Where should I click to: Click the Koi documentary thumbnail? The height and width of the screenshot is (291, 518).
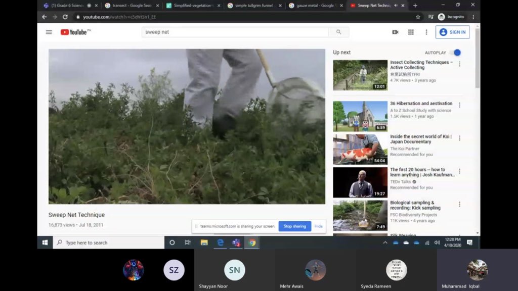pyautogui.click(x=360, y=149)
